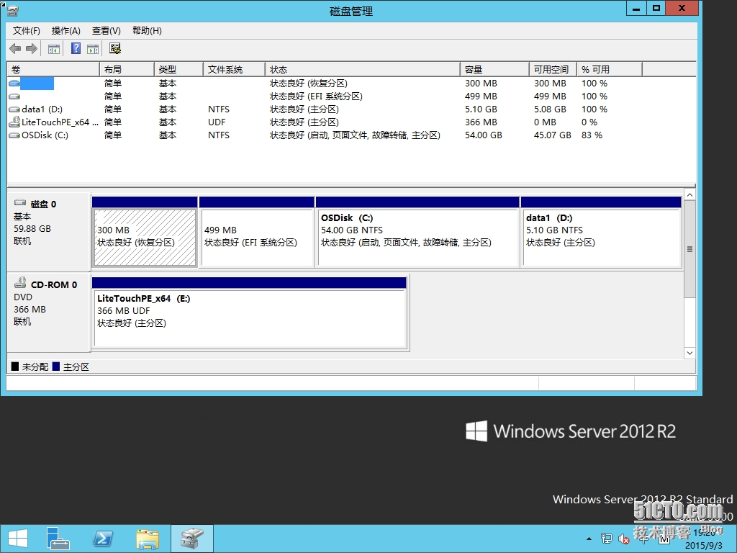Click the drive icon beside OSDisk (C:)
This screenshot has height=553, width=737.
coord(14,135)
